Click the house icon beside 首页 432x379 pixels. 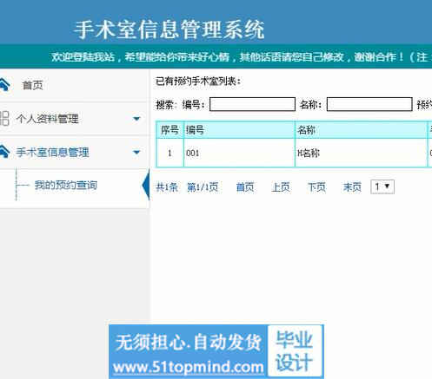4,84
